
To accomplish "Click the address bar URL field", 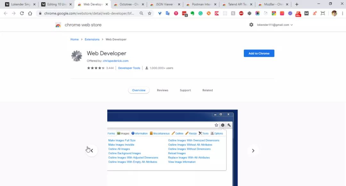I will pyautogui.click(x=89, y=13).
